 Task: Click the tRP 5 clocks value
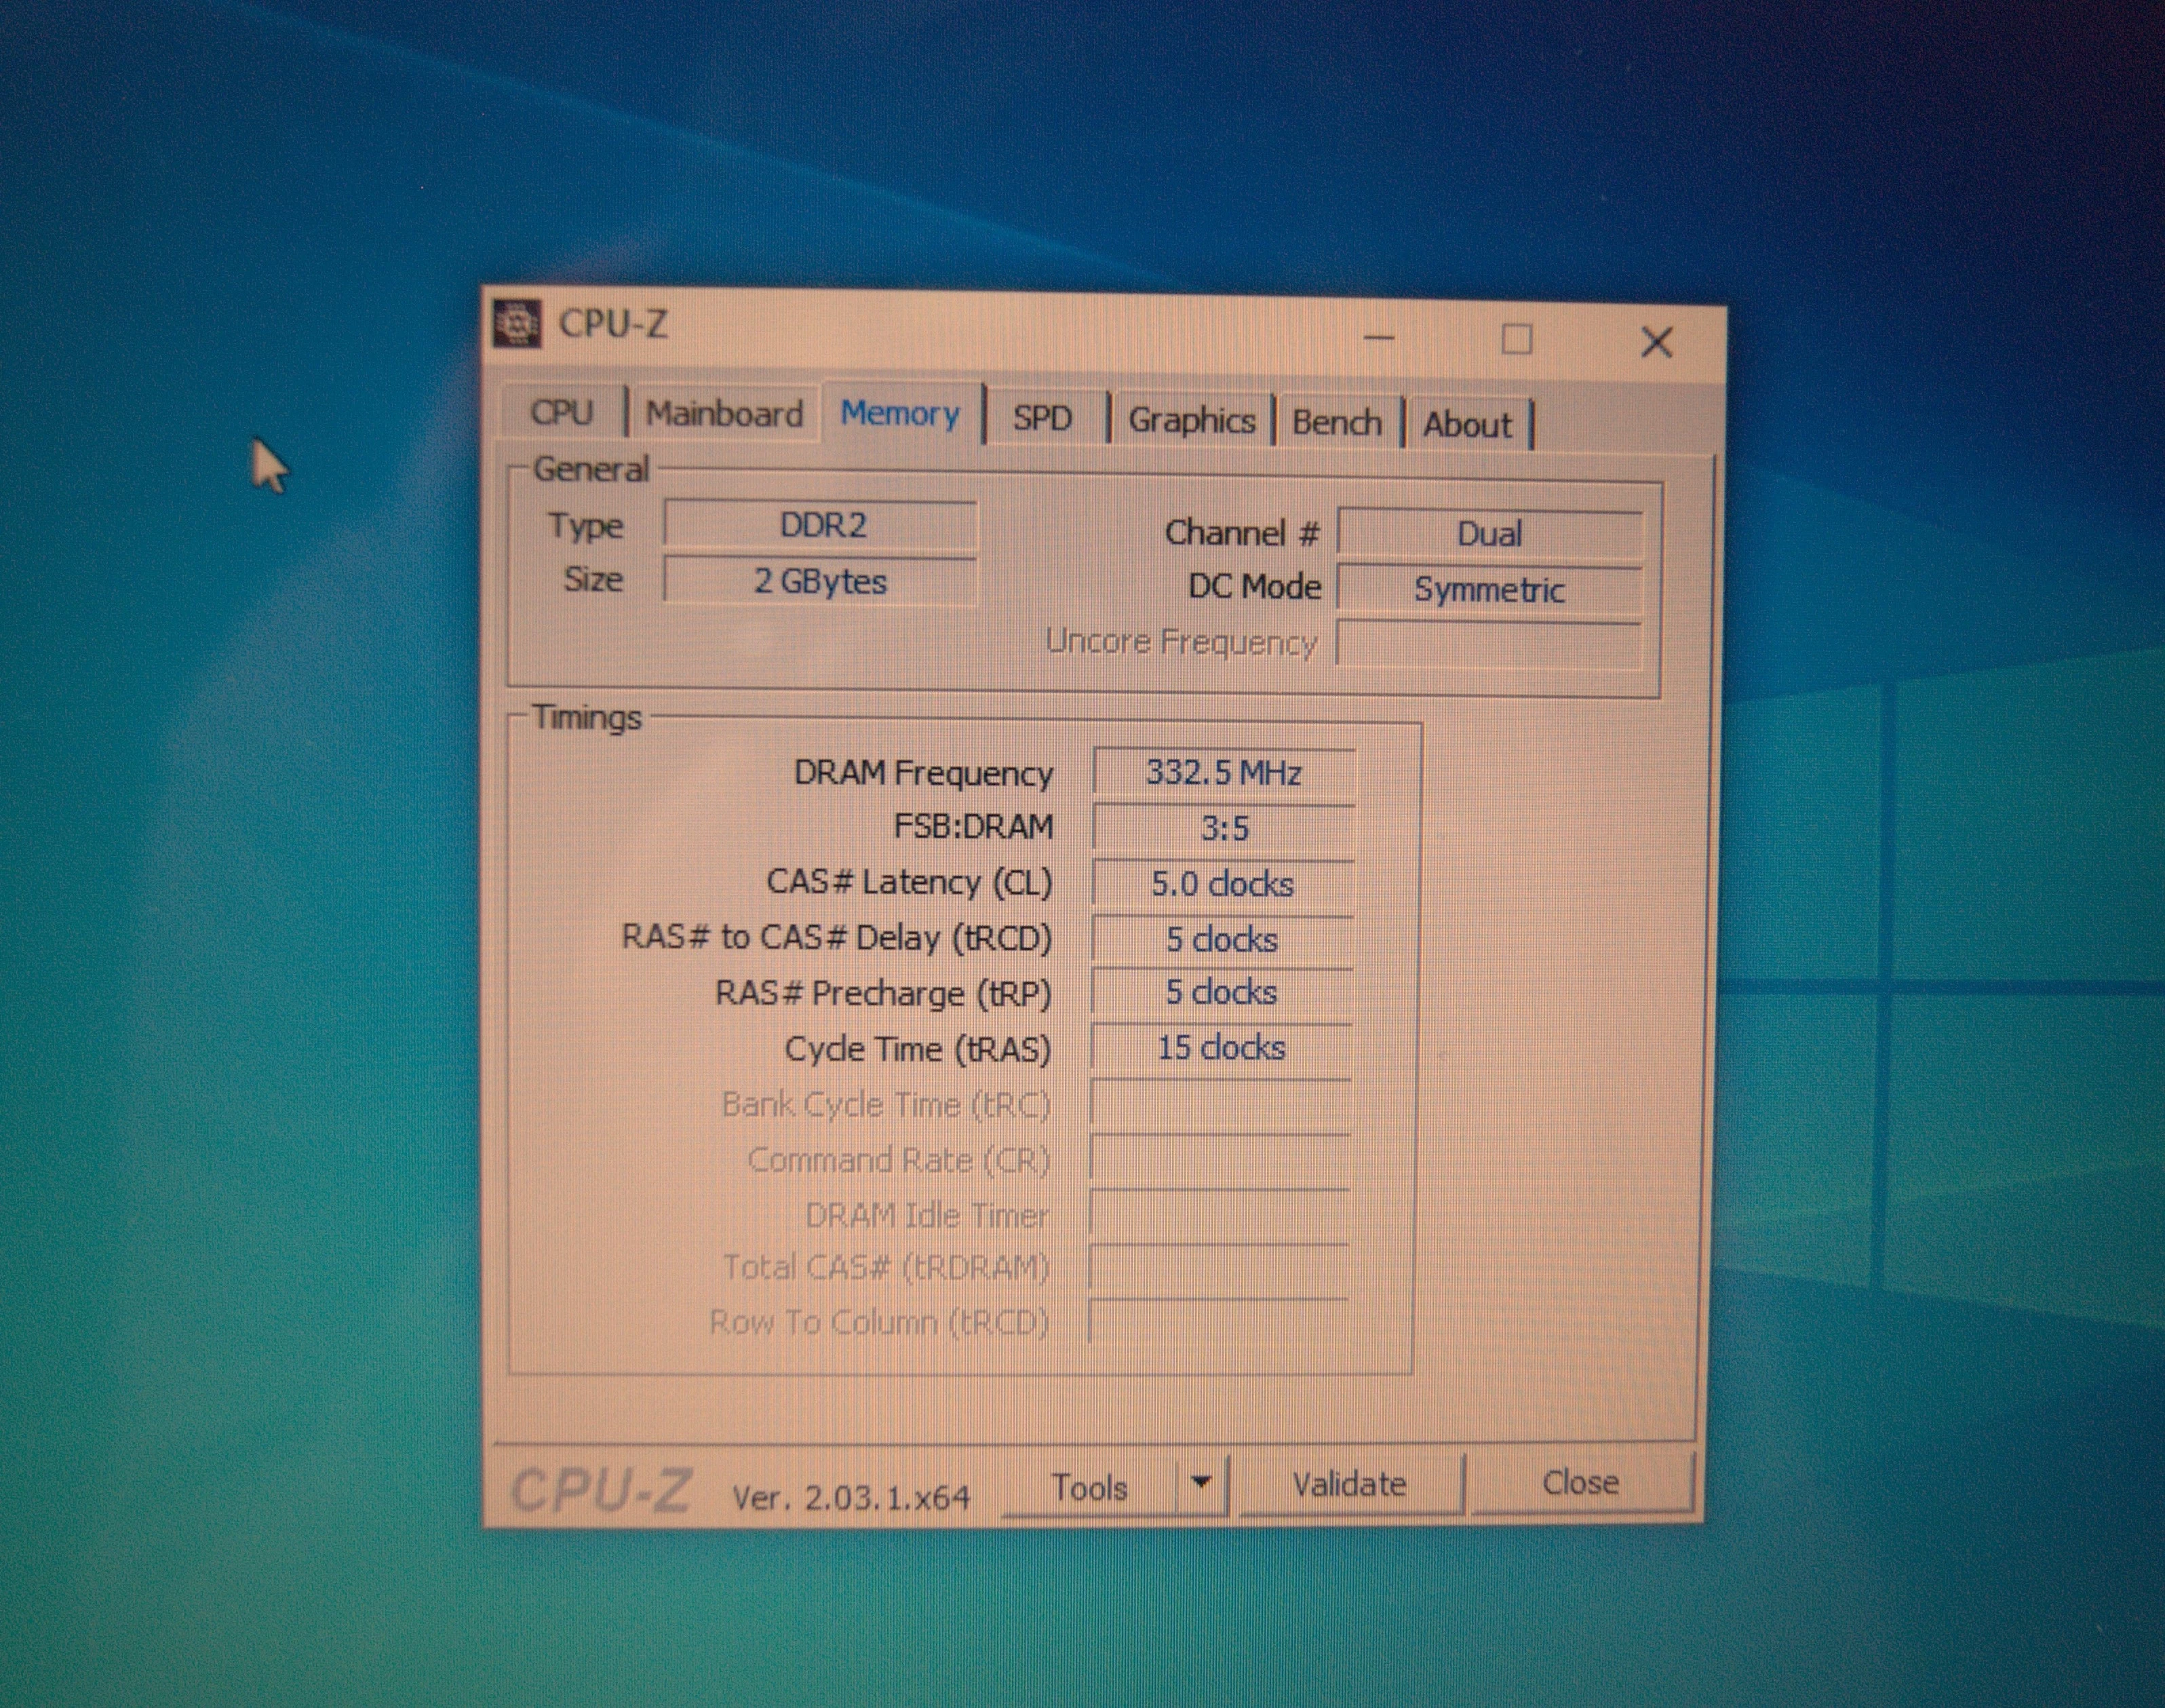click(x=1222, y=992)
